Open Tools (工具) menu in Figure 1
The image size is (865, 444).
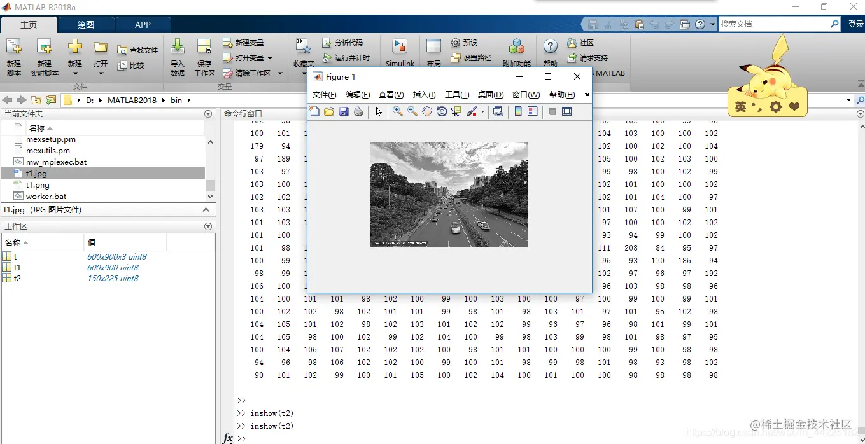457,95
